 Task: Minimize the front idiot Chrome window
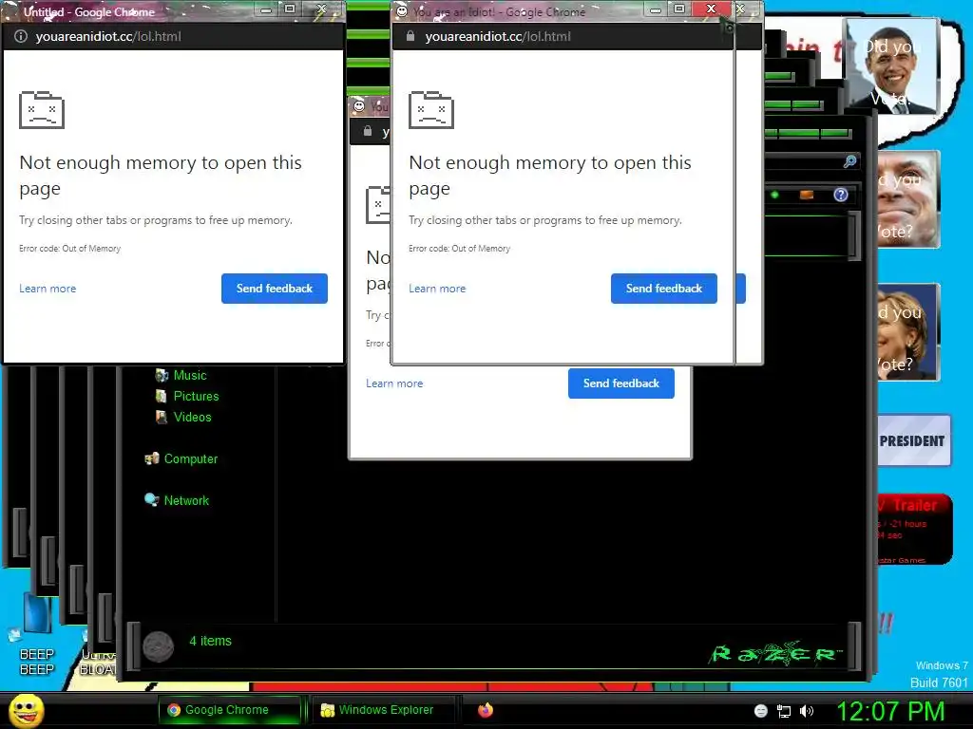pos(656,9)
